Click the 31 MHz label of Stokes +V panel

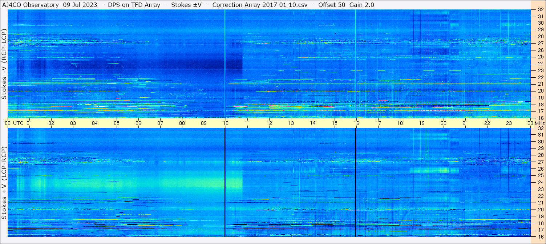(x=541, y=135)
